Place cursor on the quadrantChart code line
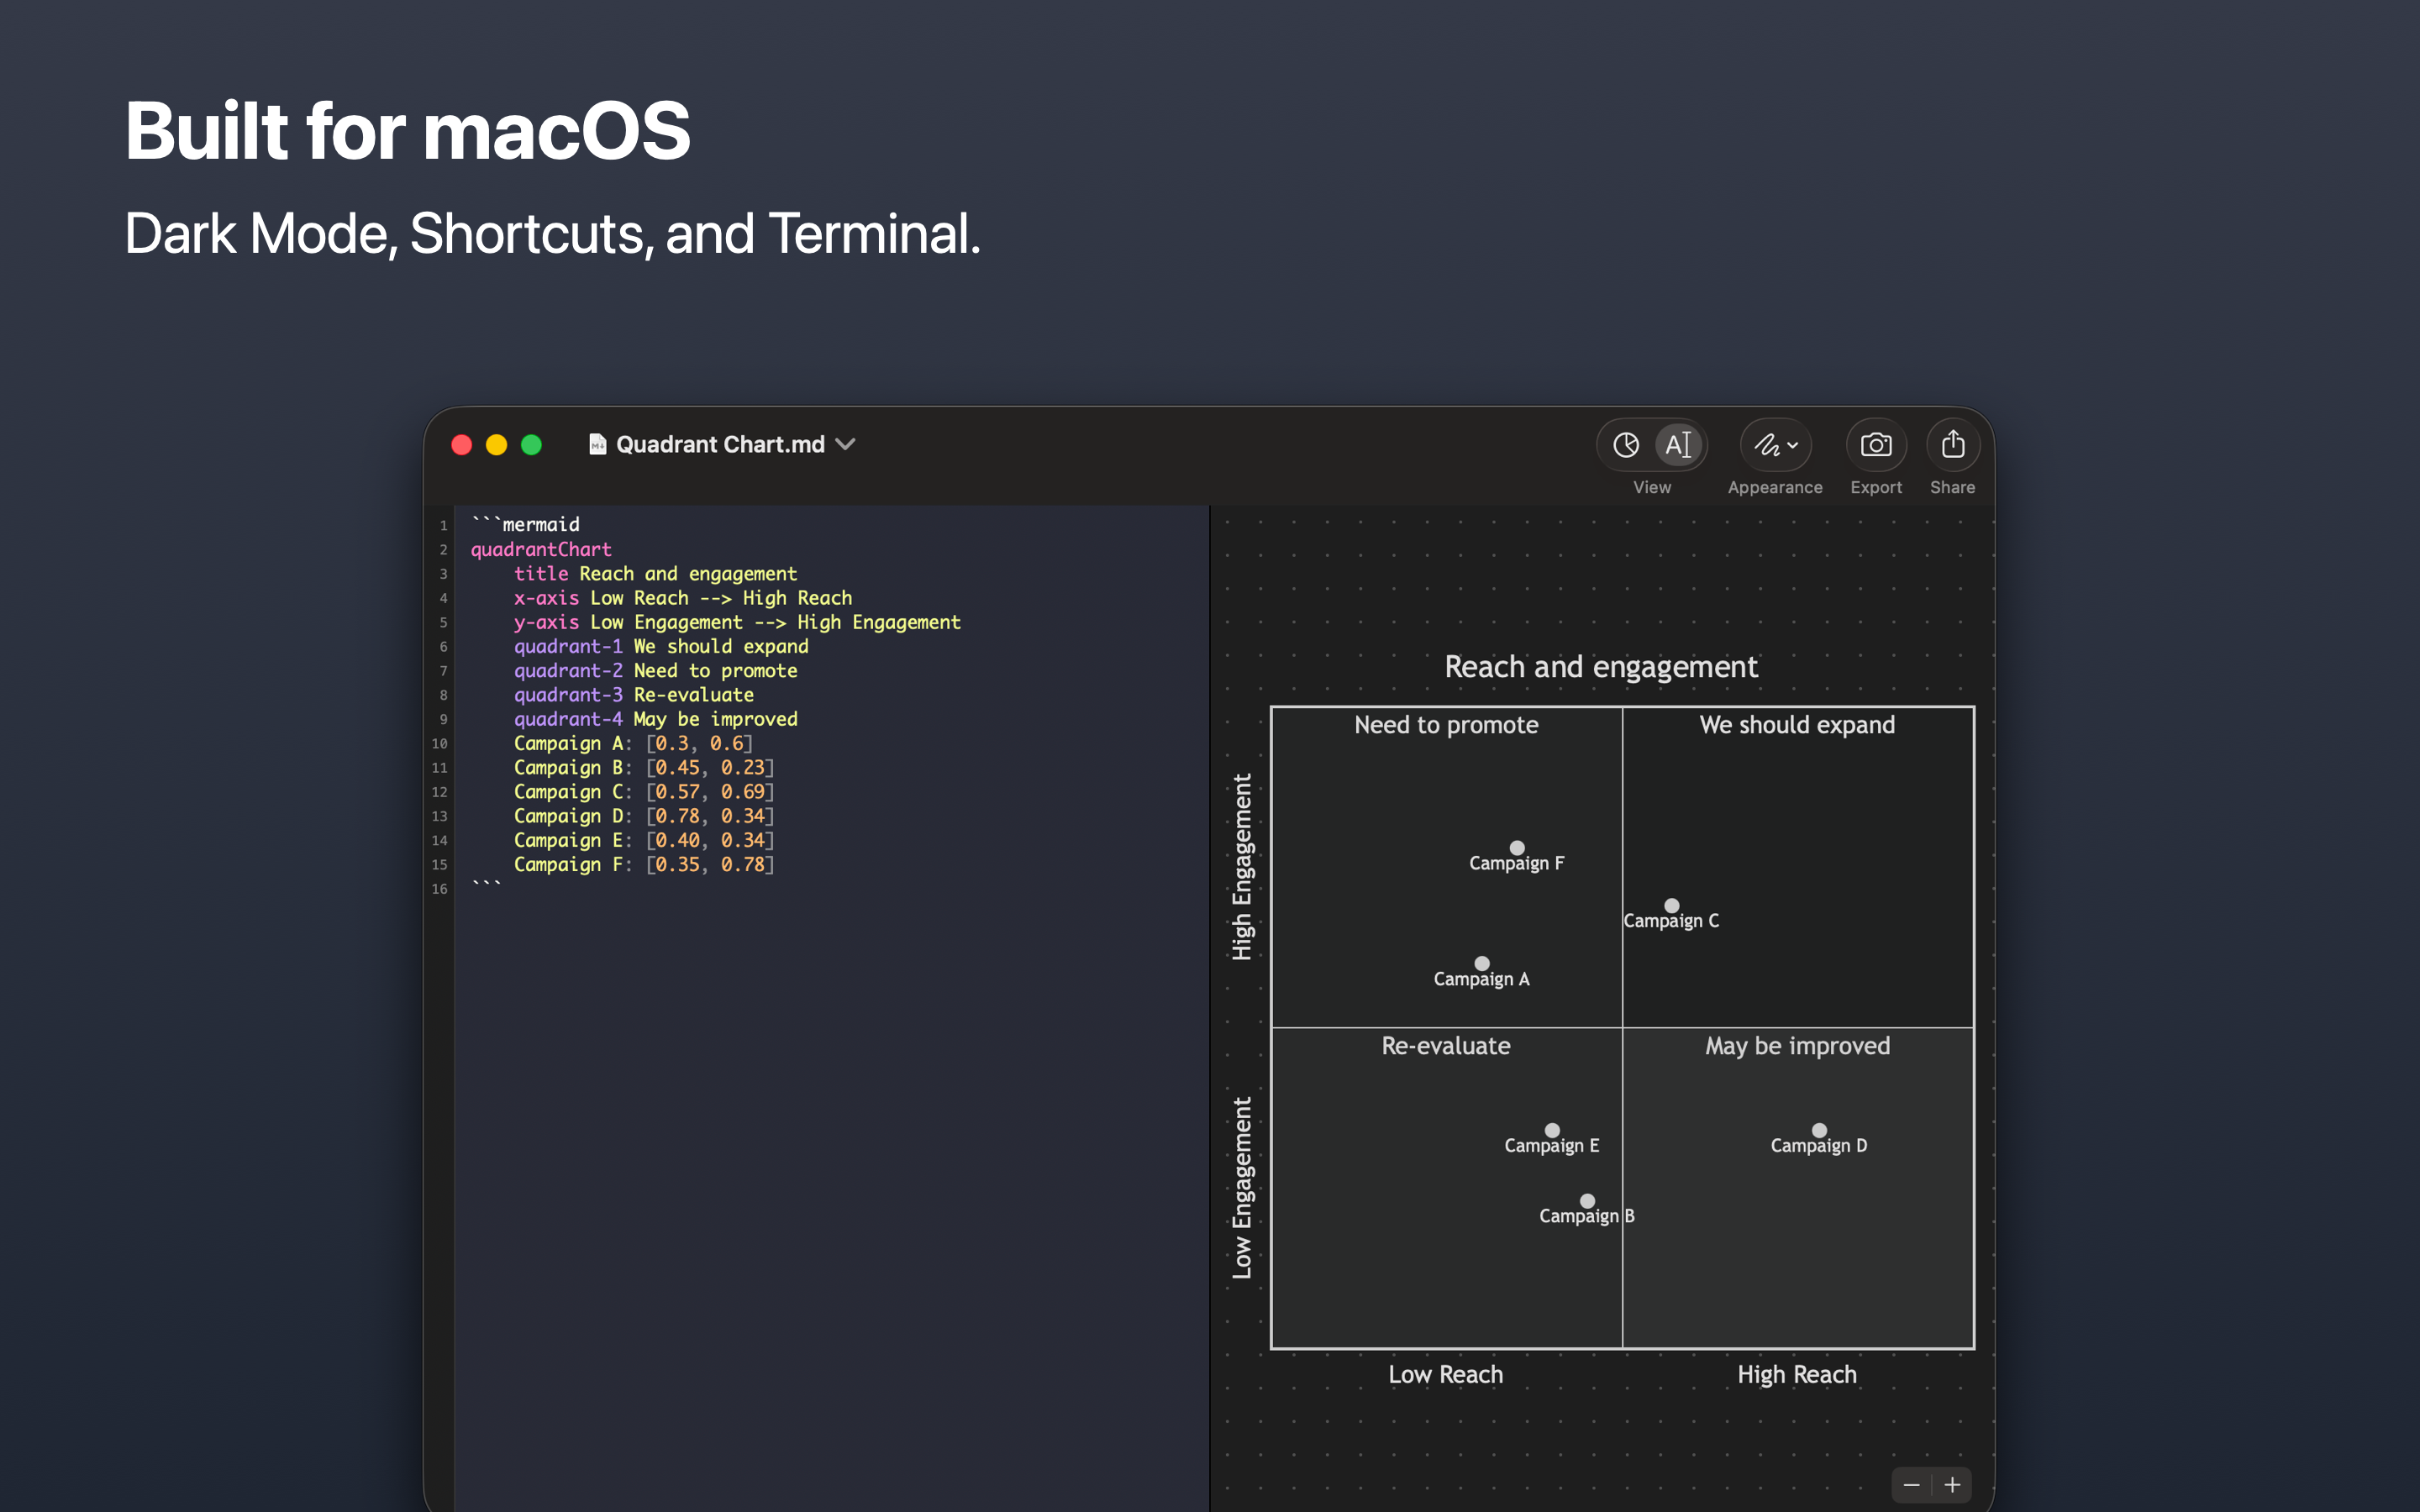Image resolution: width=2420 pixels, height=1512 pixels. tap(541, 549)
